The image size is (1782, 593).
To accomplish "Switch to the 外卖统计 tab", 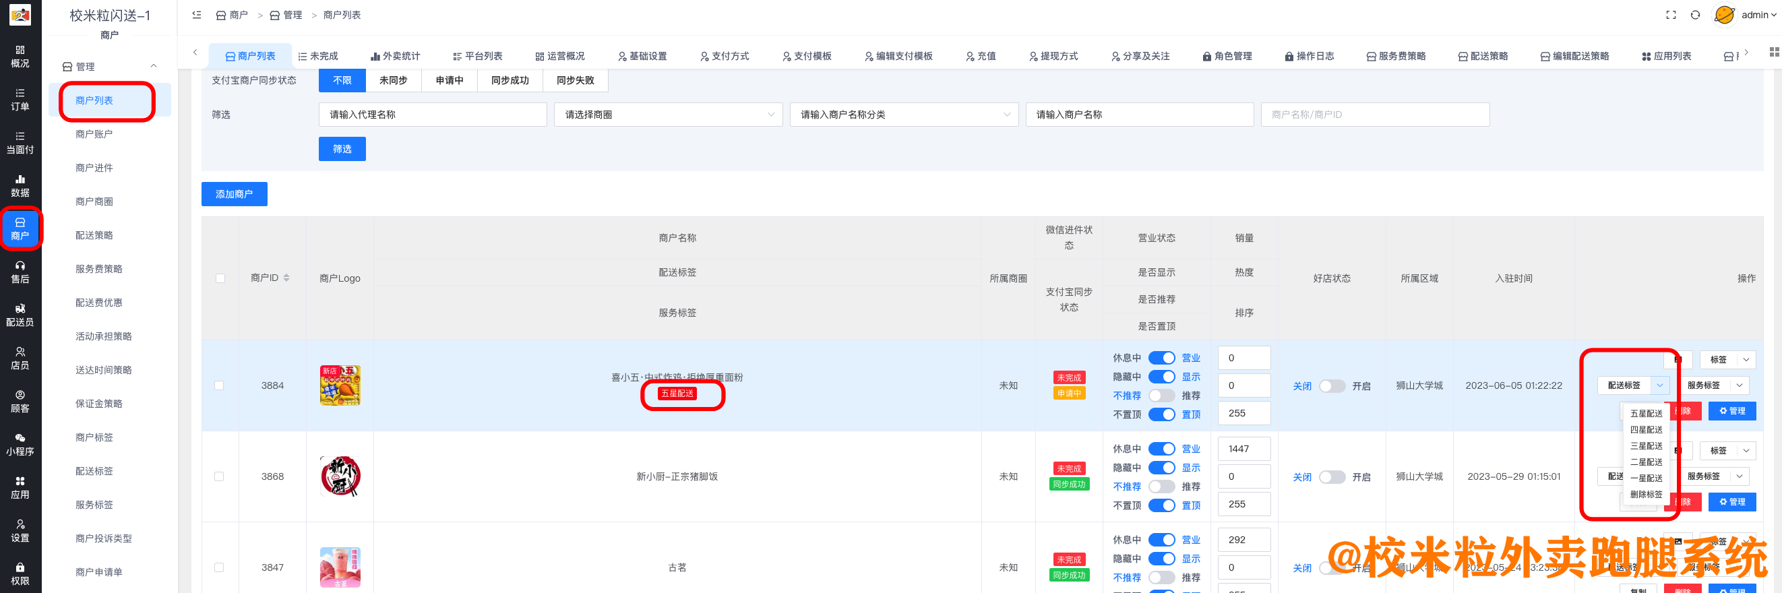I will tap(395, 56).
